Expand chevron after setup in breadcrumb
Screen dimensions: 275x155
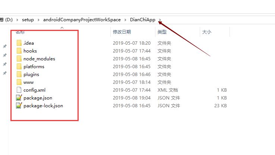pyautogui.click(x=38, y=20)
